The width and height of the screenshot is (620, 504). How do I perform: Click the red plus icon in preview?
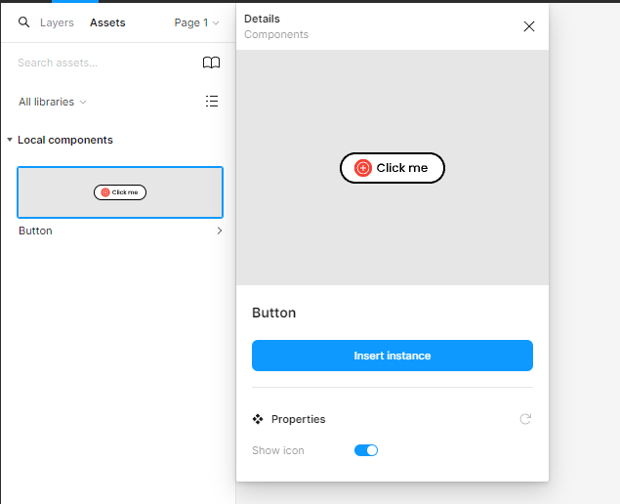point(363,168)
